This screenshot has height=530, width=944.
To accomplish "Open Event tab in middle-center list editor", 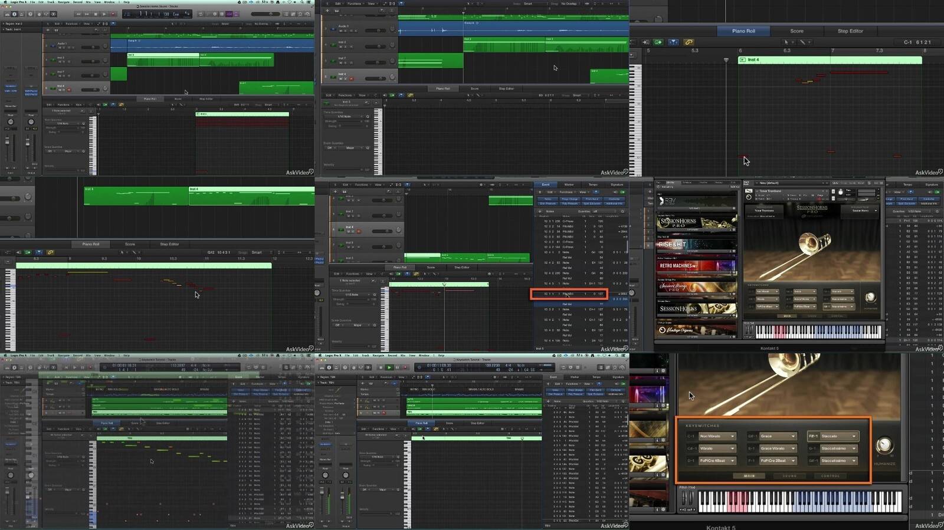I will pyautogui.click(x=545, y=185).
